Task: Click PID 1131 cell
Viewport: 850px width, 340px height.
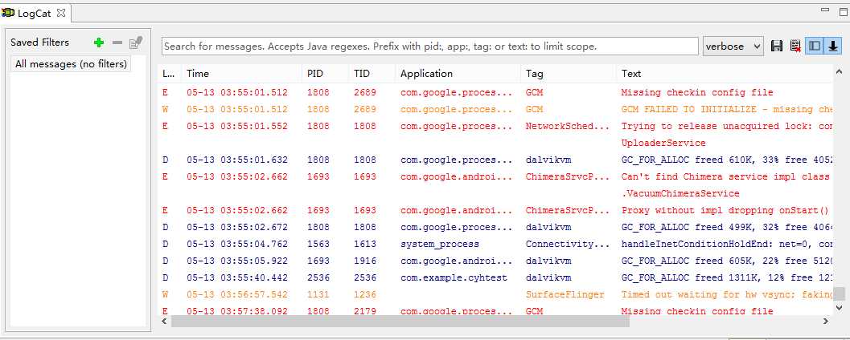Action: [x=318, y=294]
